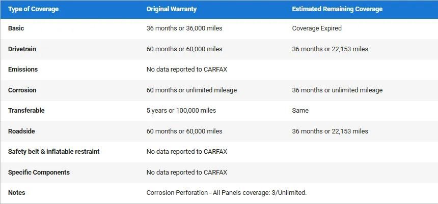Select the Roadside row label
Image resolution: width=438 pixels, height=204 pixels.
pos(21,131)
